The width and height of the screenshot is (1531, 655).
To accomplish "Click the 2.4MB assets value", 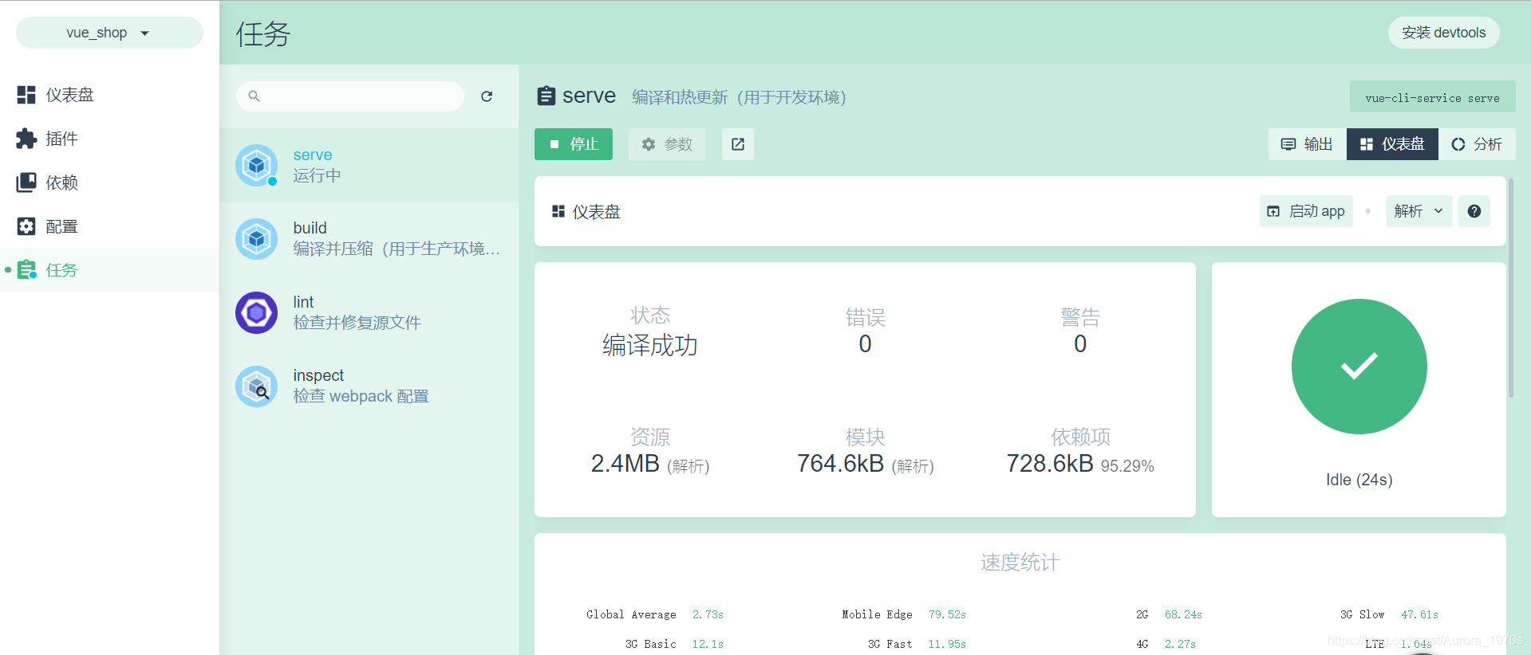I will [625, 463].
